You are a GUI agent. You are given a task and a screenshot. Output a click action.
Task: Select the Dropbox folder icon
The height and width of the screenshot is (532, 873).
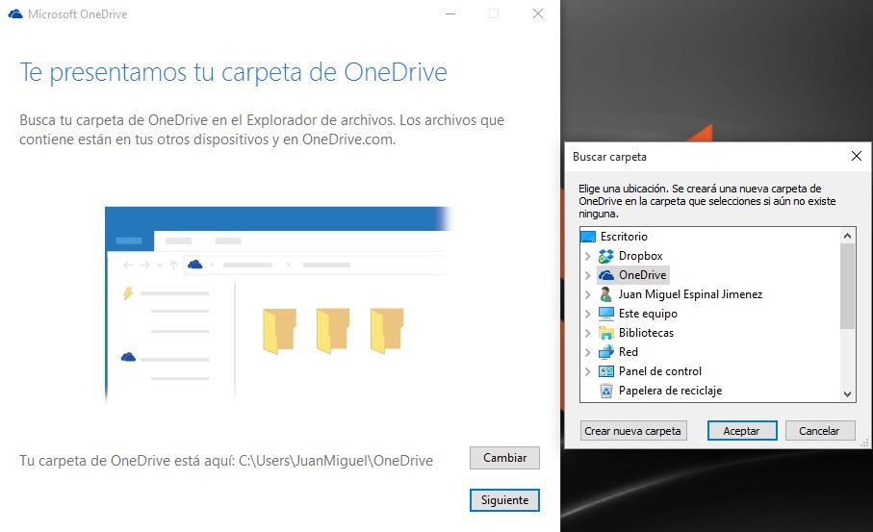pyautogui.click(x=605, y=256)
